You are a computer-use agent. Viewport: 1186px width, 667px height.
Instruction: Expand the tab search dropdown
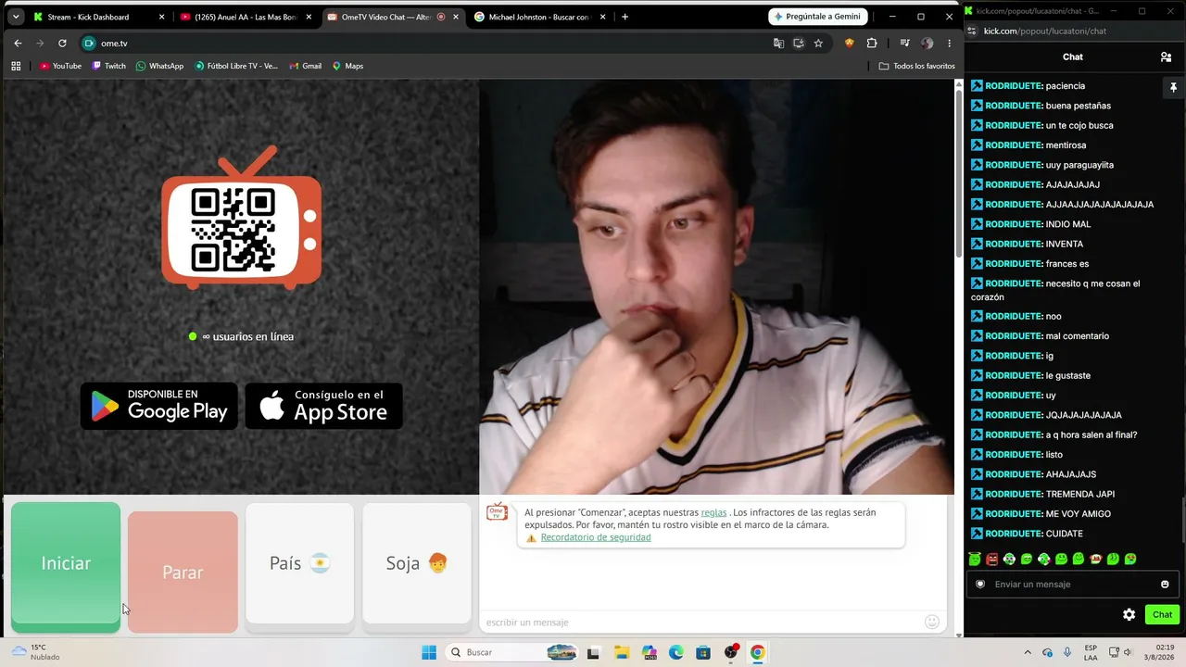(16, 17)
